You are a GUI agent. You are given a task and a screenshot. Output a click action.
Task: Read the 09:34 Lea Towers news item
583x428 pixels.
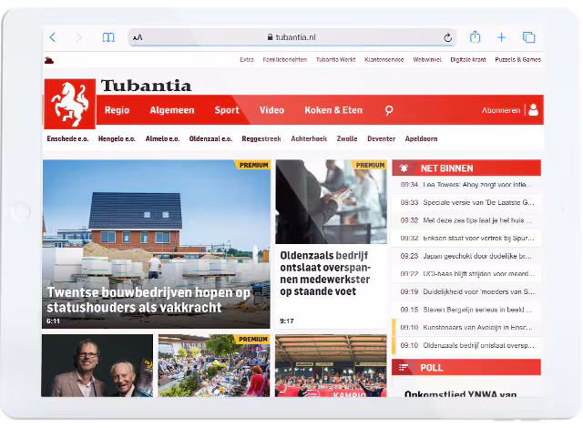tap(466, 185)
